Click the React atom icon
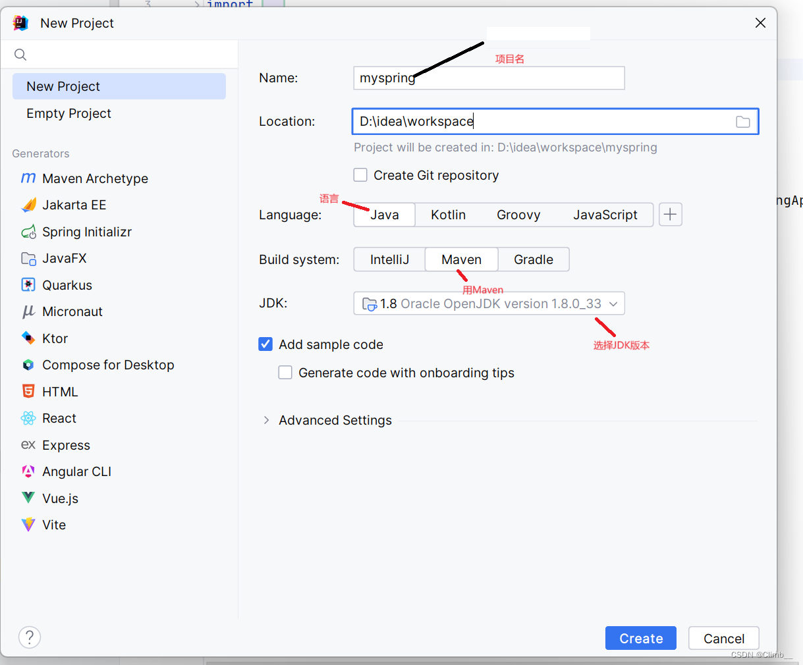Screen dimensions: 803x665 click(28, 418)
